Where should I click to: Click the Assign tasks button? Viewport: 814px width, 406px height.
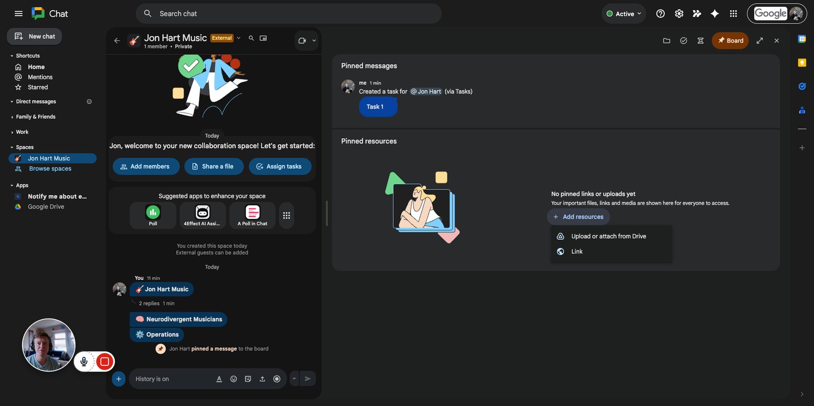(280, 167)
